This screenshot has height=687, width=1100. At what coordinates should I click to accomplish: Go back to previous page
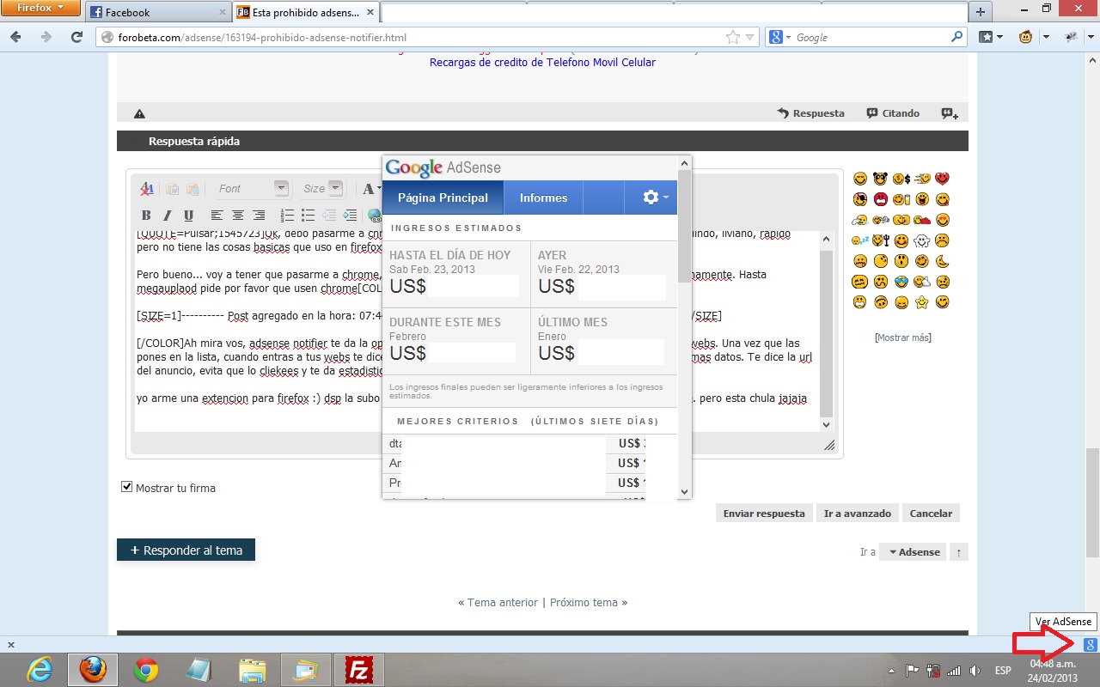pyautogui.click(x=15, y=37)
